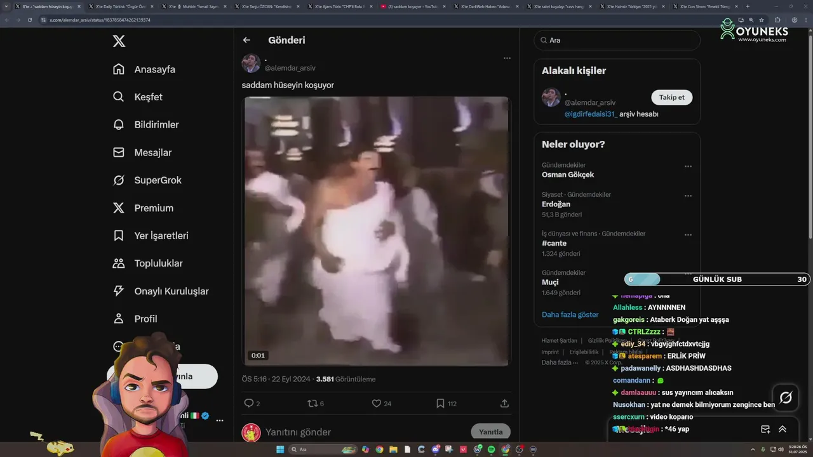This screenshot has width=813, height=457.
Task: Open Topluluklar communities
Action: point(148,263)
